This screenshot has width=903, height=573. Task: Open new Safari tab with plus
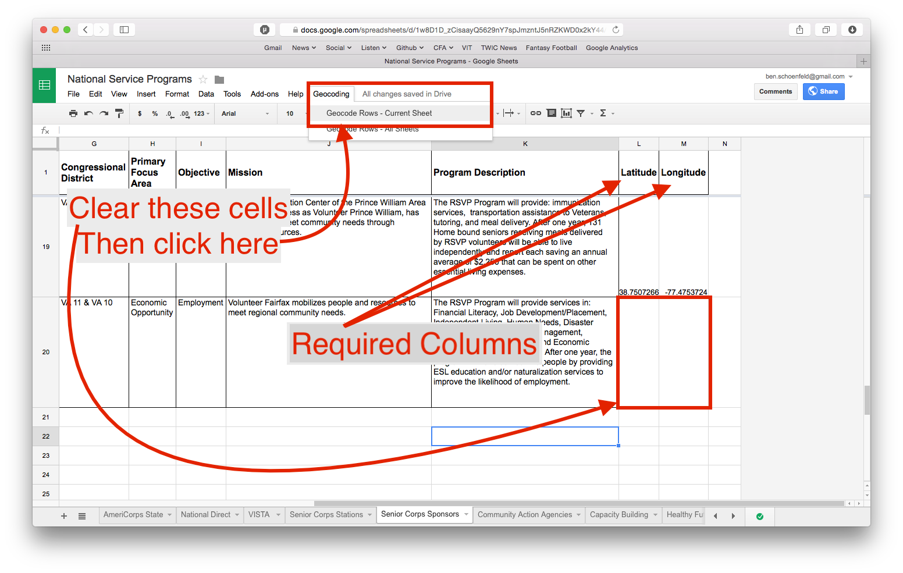click(x=864, y=61)
